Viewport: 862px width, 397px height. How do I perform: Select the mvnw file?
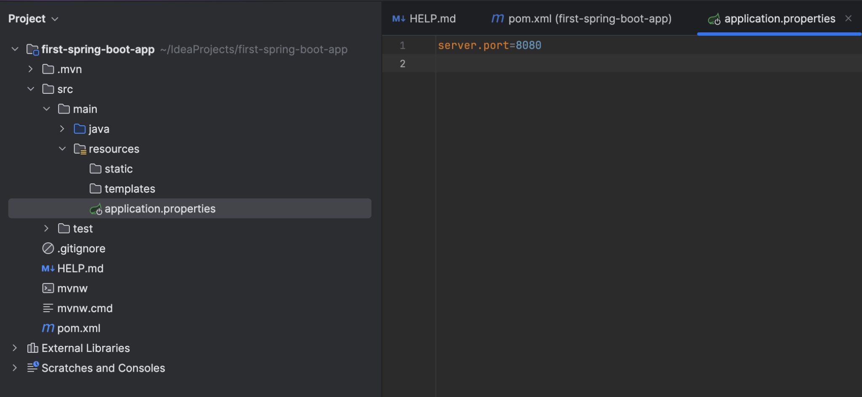pyautogui.click(x=72, y=288)
